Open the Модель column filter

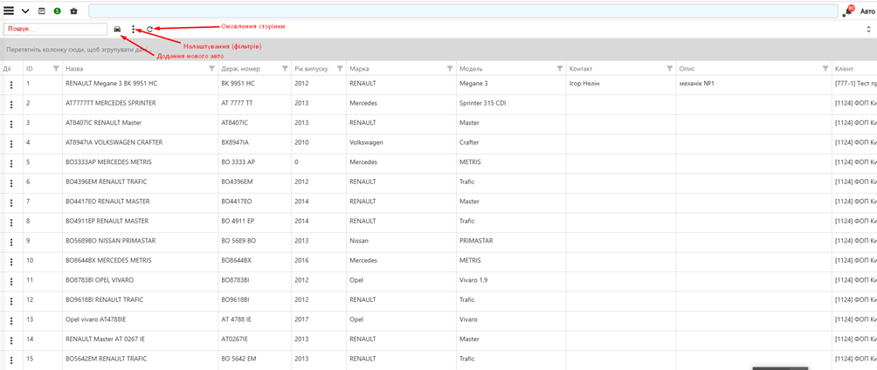click(x=560, y=68)
